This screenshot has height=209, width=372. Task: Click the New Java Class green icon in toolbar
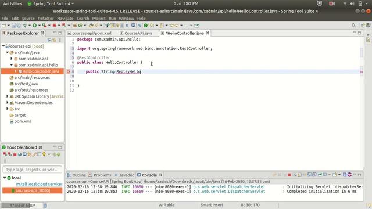(80, 26)
